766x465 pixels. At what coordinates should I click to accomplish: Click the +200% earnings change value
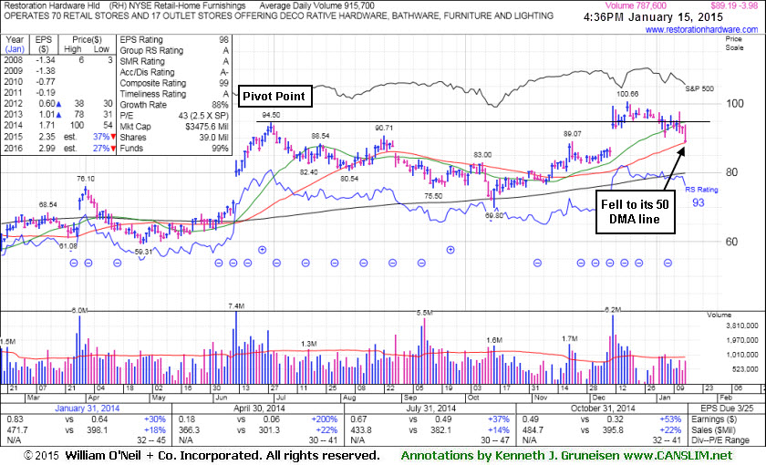[x=325, y=419]
